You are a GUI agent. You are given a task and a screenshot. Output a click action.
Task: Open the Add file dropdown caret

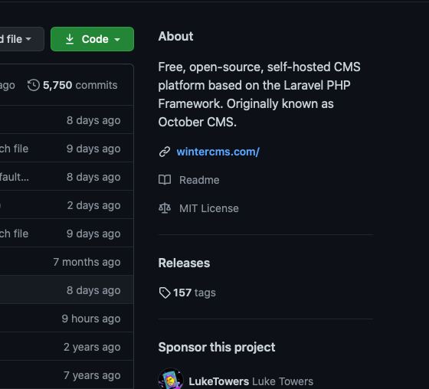[28, 39]
